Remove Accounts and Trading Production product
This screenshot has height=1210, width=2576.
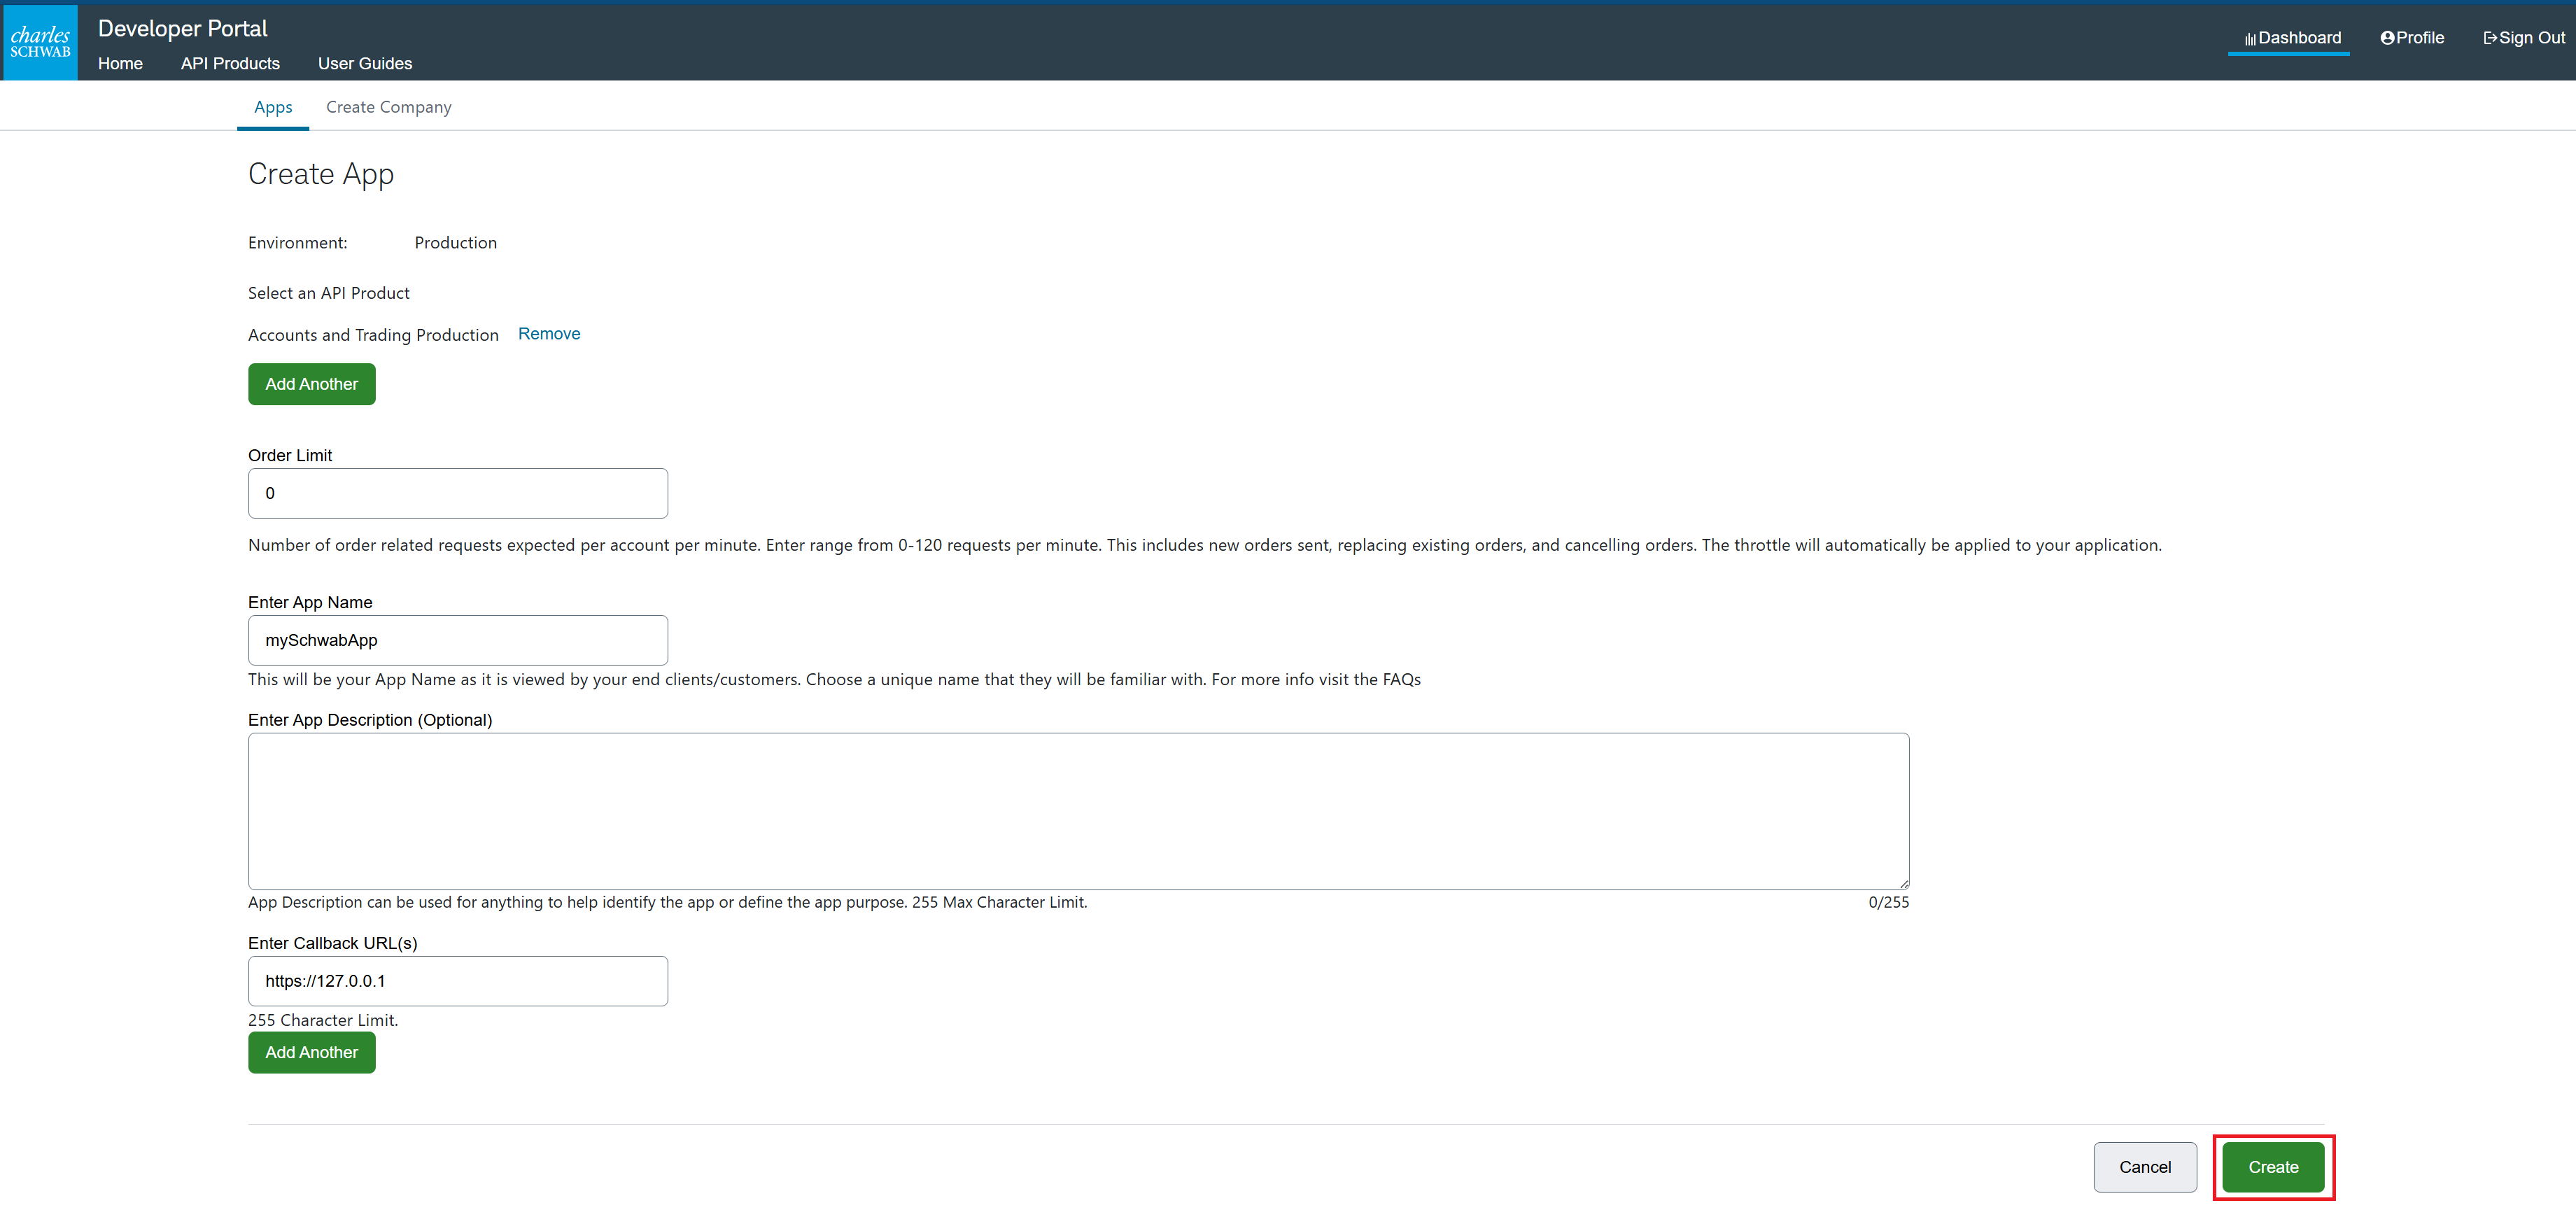[x=549, y=333]
